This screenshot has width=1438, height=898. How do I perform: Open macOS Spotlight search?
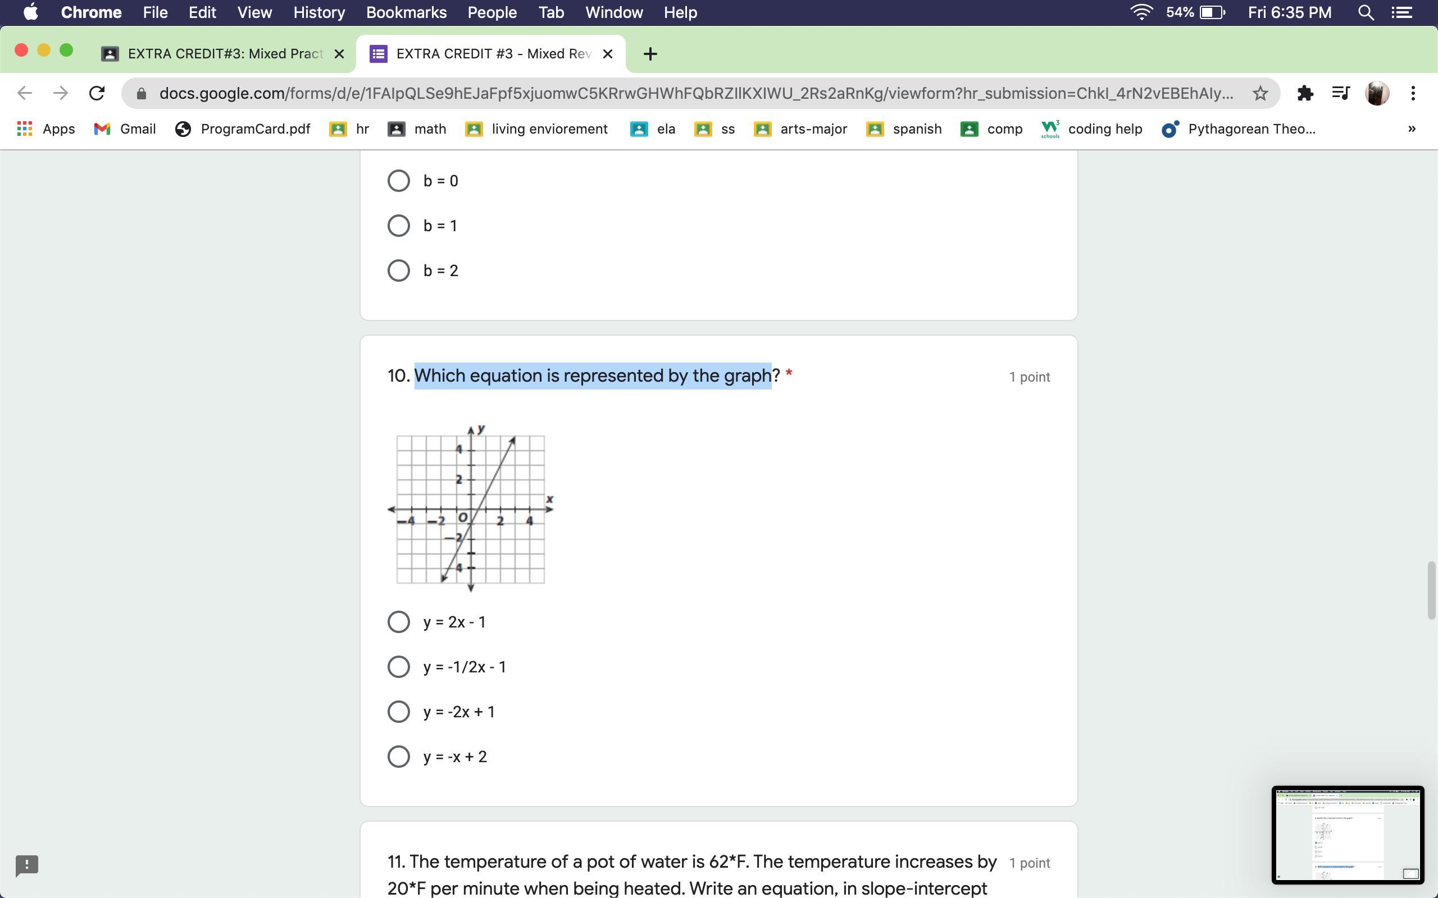click(1366, 12)
